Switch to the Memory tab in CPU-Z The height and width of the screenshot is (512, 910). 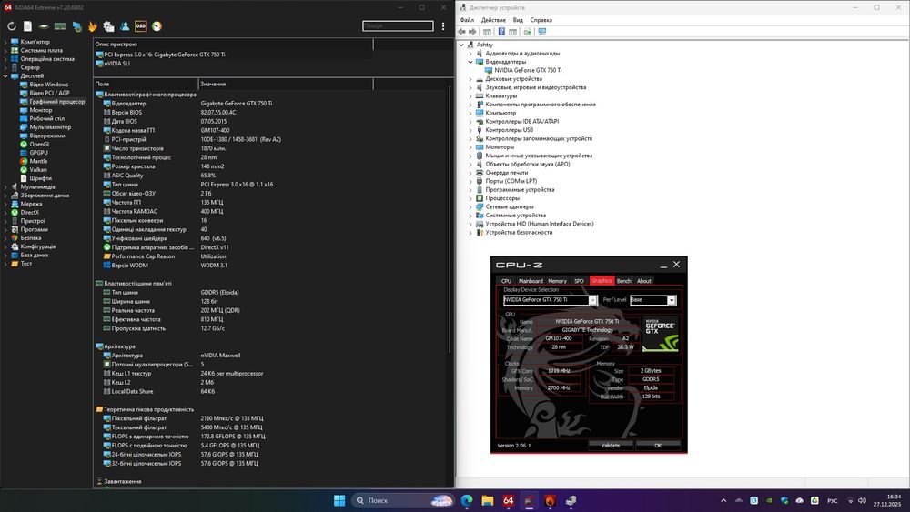(557, 281)
